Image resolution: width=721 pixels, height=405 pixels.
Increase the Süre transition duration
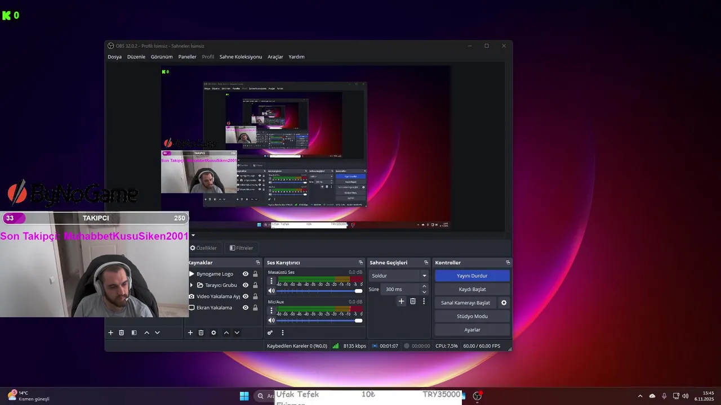tap(424, 286)
